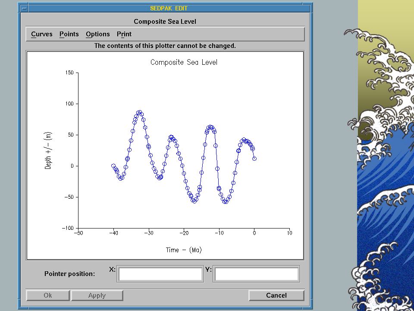
Task: Focus the pointer position Y field
Action: click(256, 274)
